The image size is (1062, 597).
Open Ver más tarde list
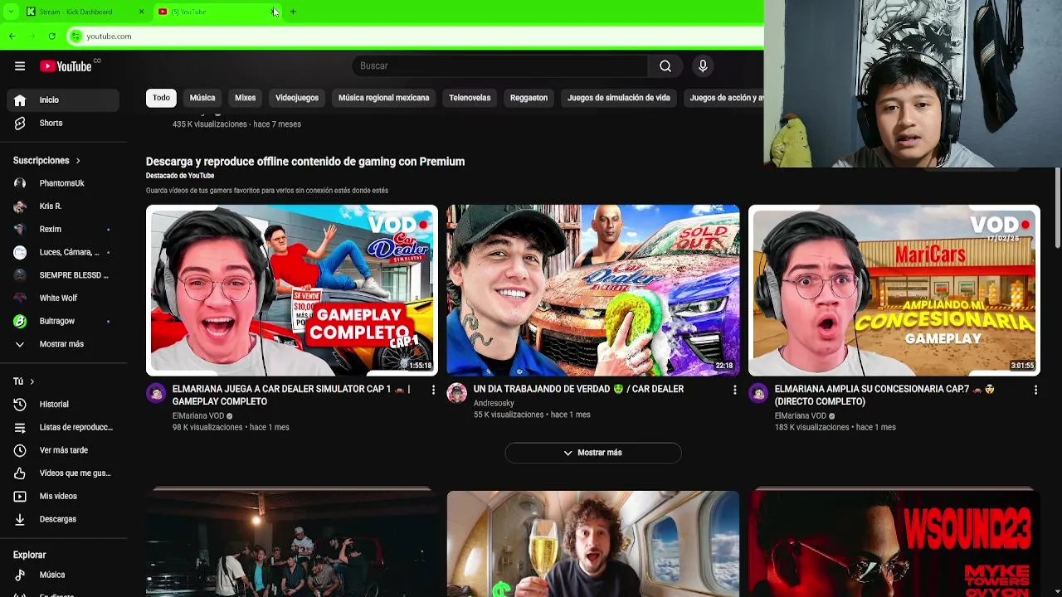click(63, 450)
